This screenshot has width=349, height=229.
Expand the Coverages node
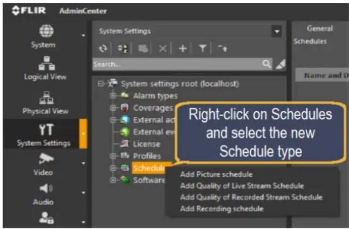pos(113,108)
